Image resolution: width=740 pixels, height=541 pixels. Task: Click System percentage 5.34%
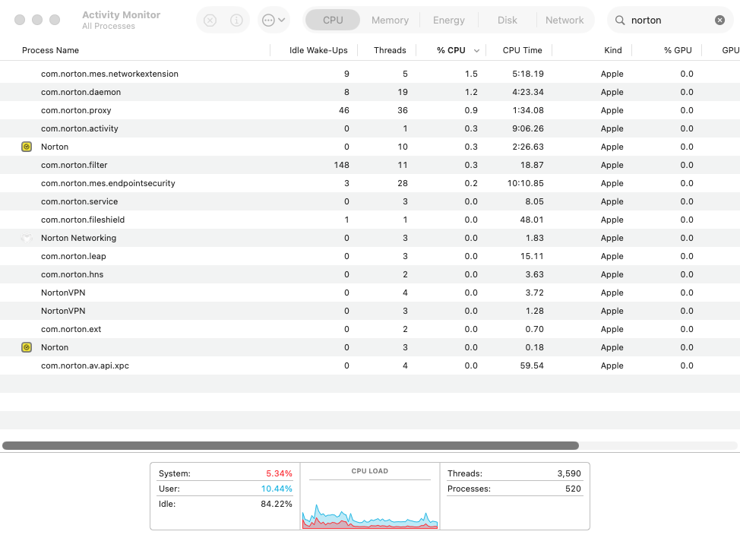279,473
